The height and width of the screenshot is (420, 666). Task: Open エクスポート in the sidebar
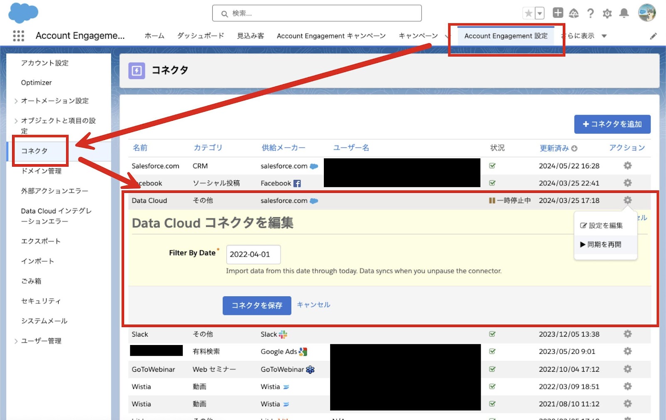coord(41,241)
